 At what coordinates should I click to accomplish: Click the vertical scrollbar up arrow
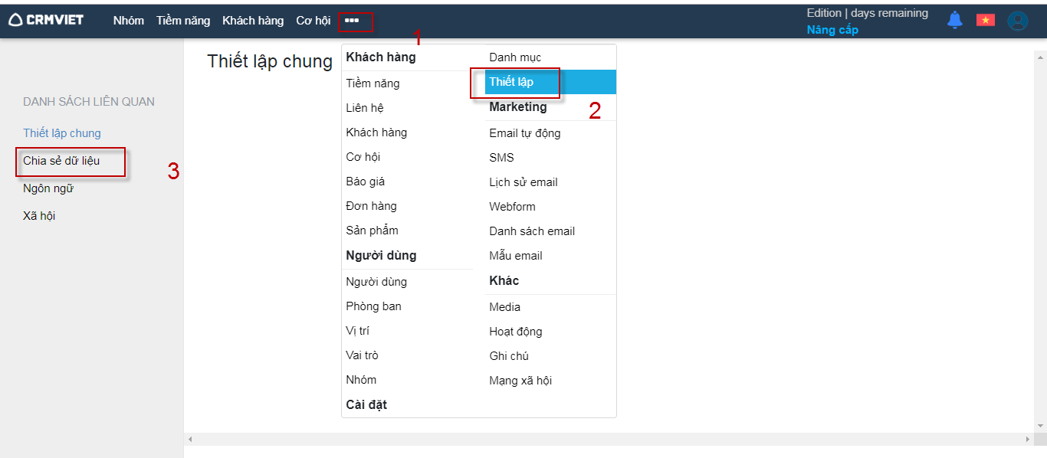1040,57
